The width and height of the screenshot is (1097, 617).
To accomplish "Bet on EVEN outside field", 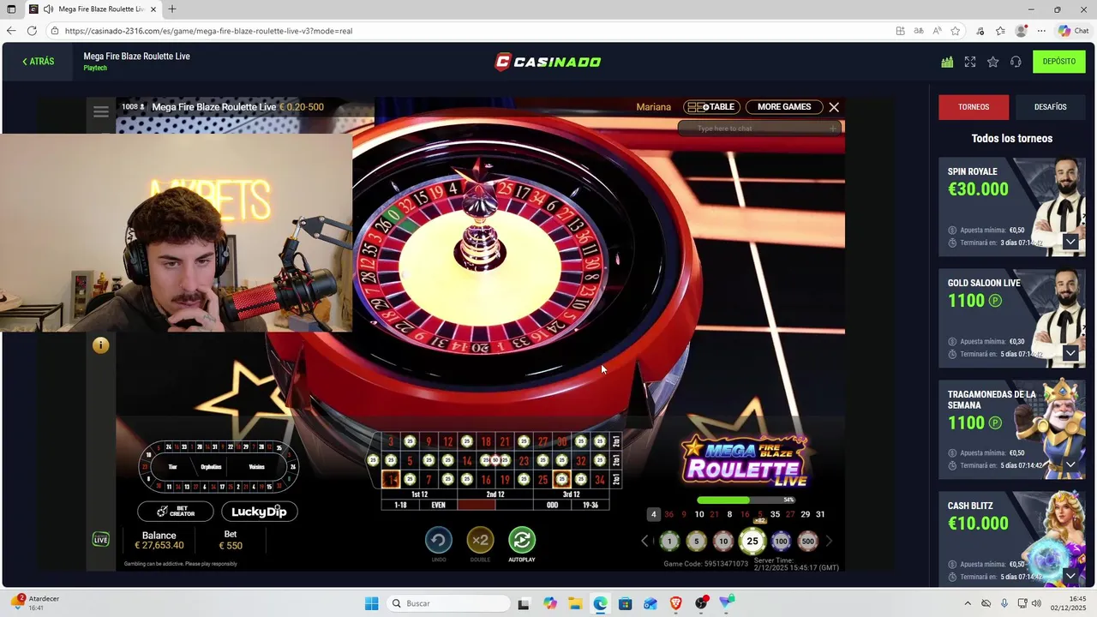I will (x=438, y=506).
